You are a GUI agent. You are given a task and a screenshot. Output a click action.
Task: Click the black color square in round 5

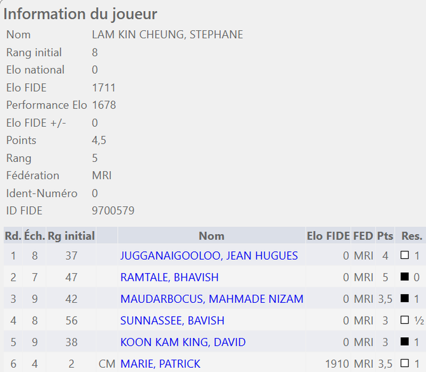pyautogui.click(x=405, y=342)
